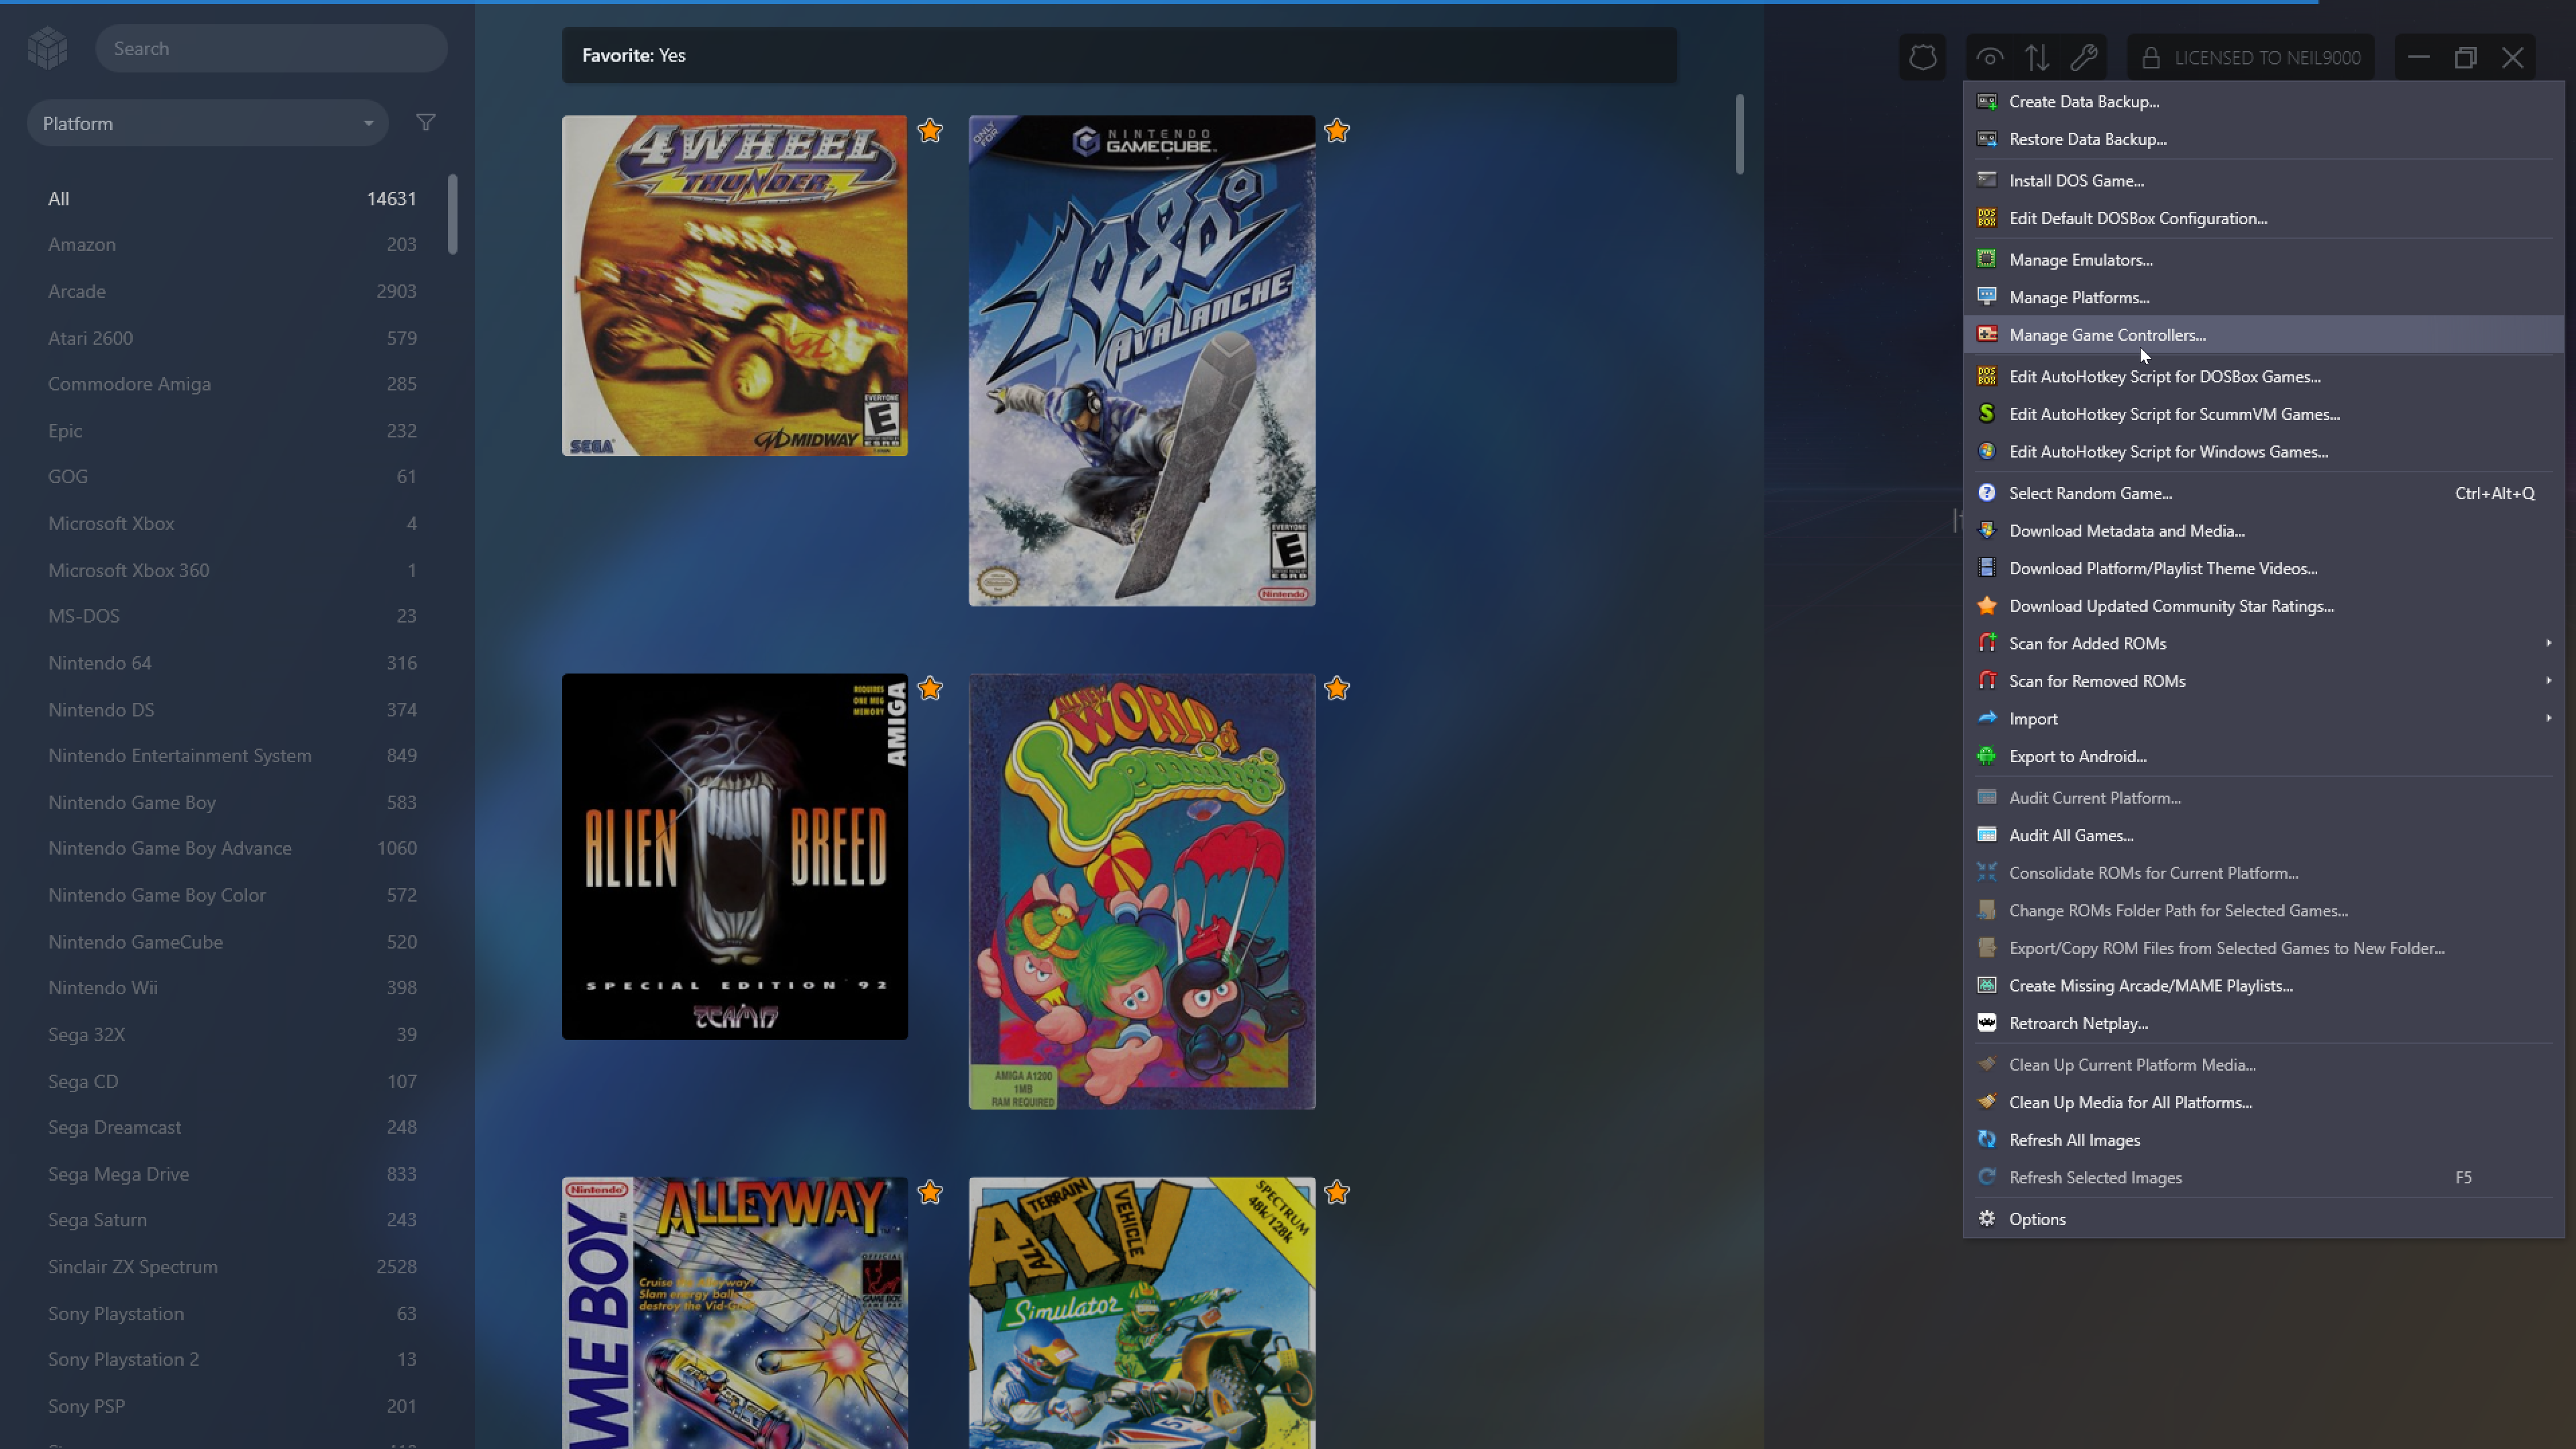Click the LaunchBox cube logo icon
Viewport: 2576px width, 1449px height.
tap(47, 48)
